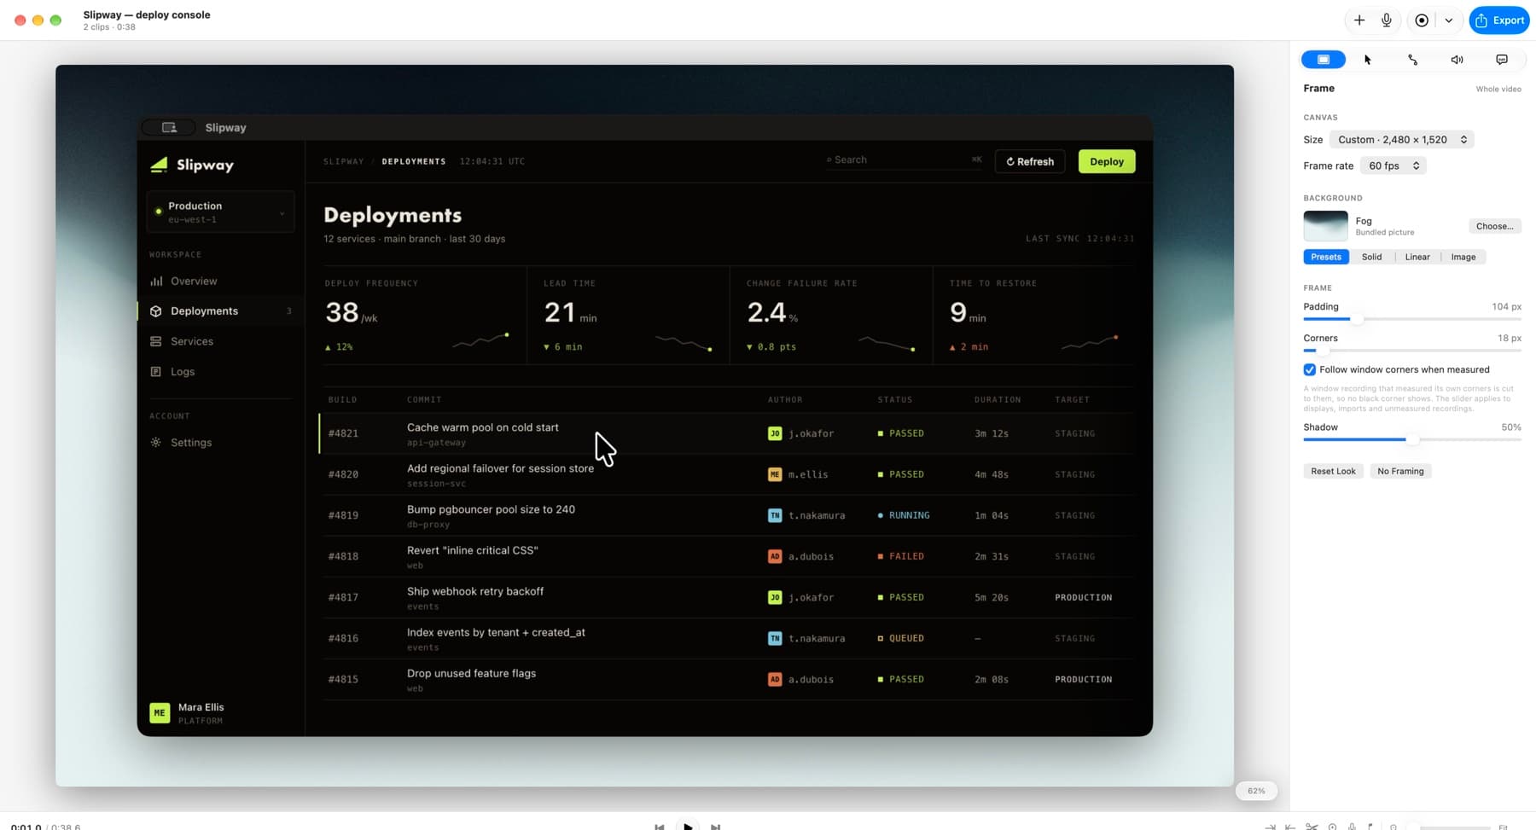Open the Frame rate 60 fps dropdown
1536x830 pixels.
1393,166
